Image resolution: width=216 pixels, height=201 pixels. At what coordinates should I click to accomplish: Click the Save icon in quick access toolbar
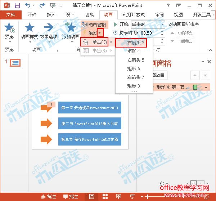17,5
